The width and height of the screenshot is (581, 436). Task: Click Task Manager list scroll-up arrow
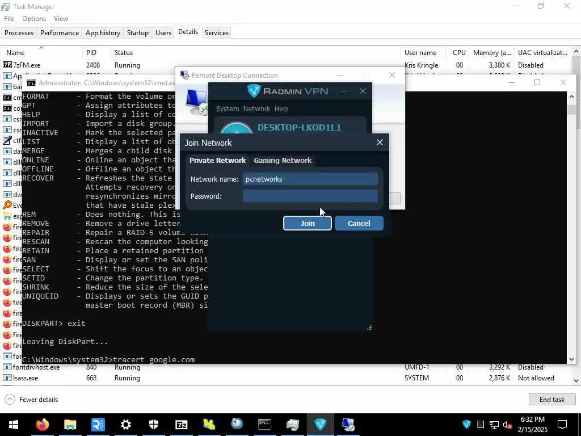(x=576, y=52)
